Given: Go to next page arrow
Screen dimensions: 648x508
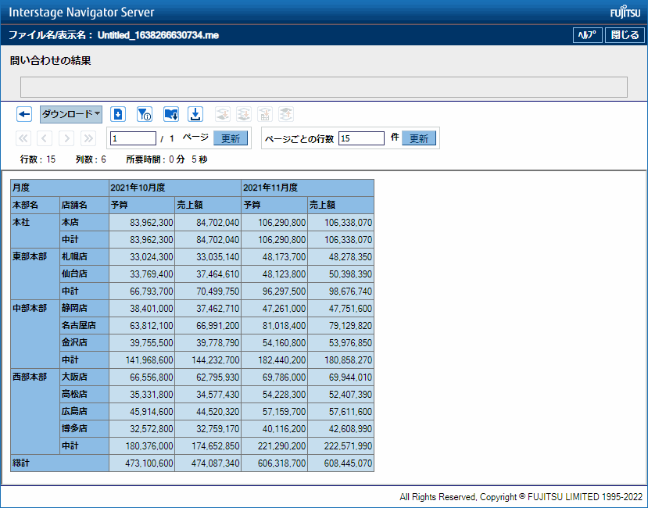Looking at the screenshot, I should pyautogui.click(x=66, y=138).
